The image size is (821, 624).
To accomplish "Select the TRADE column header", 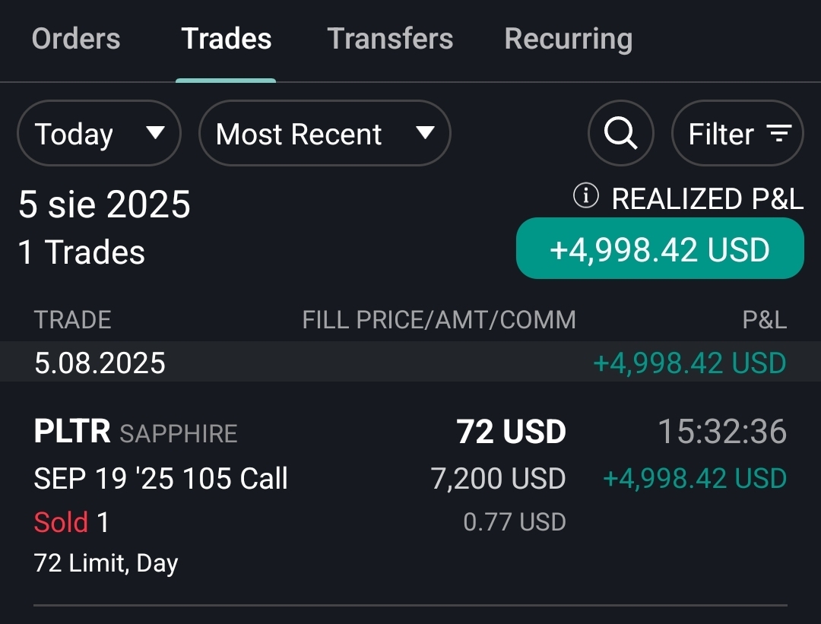I will click(x=73, y=320).
